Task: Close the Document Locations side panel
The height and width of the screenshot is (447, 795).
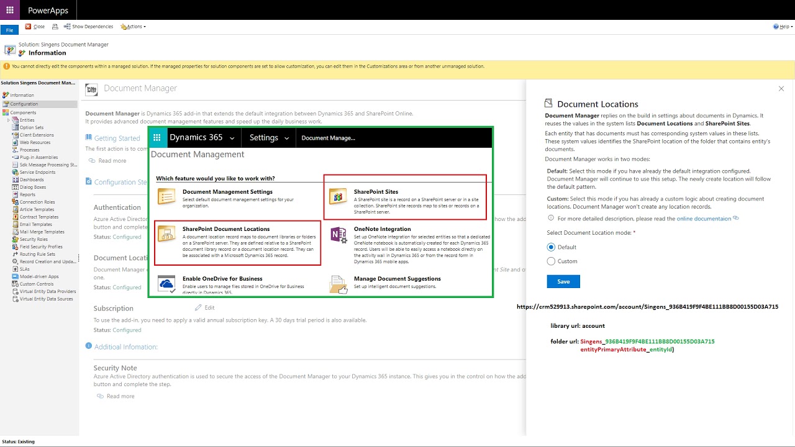Action: [x=781, y=89]
